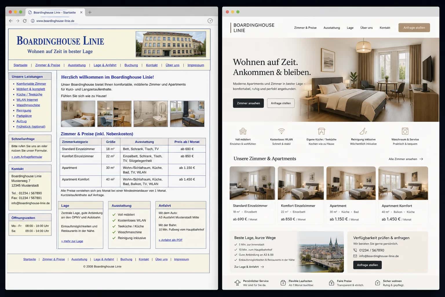Click the dark Anfrage stellen button in the contact card

coord(367,265)
